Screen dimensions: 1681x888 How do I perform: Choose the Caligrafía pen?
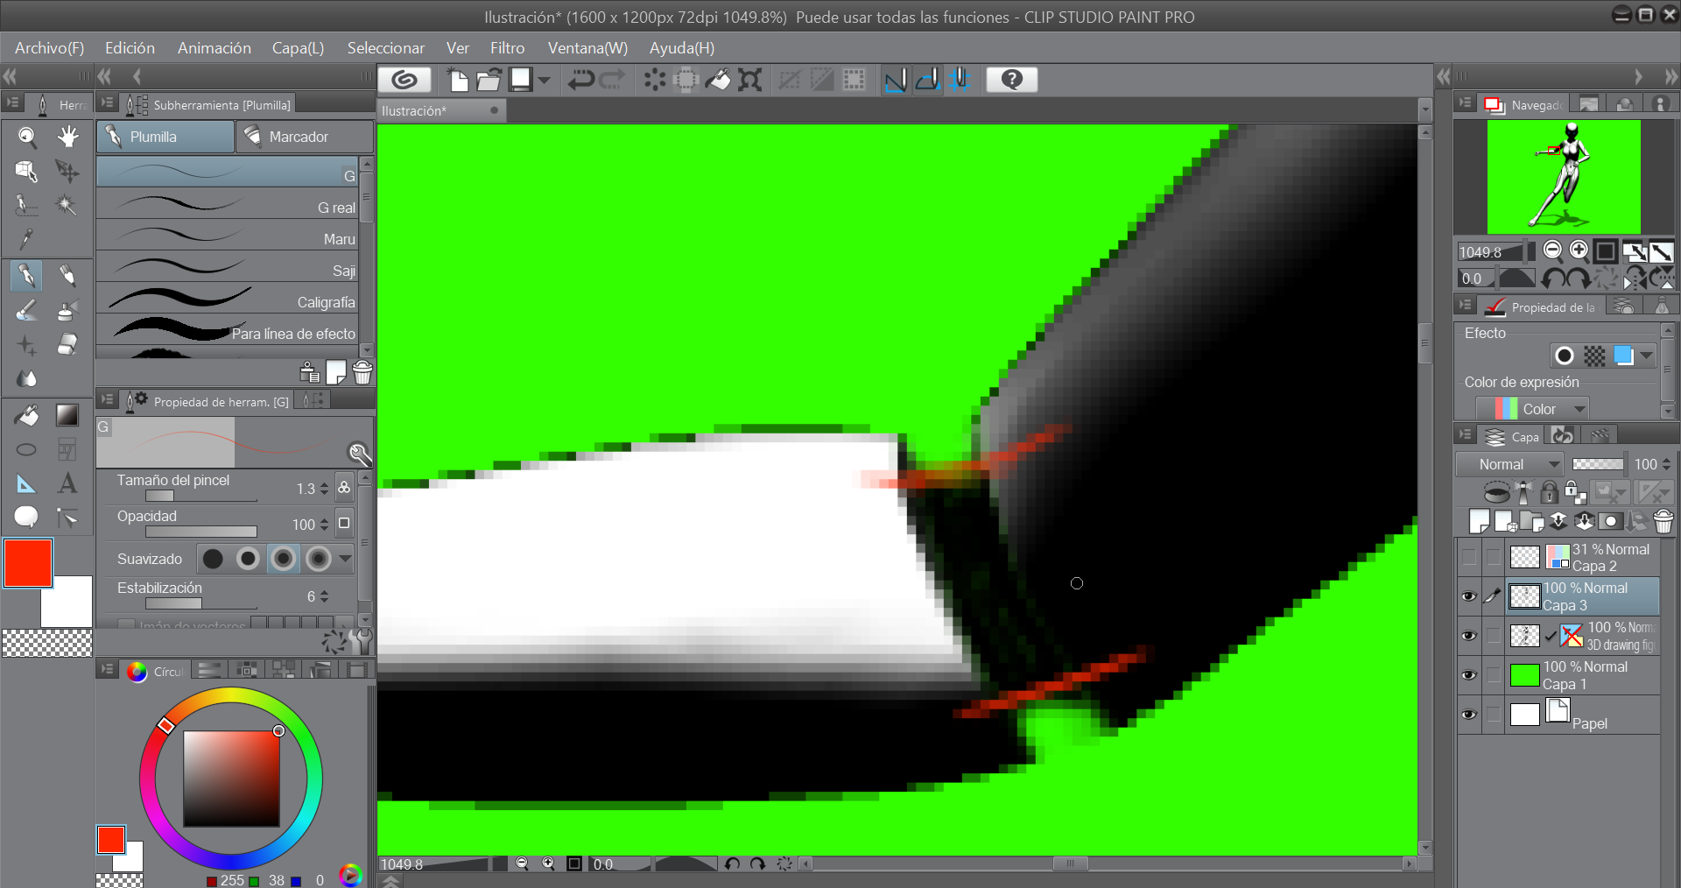(x=228, y=299)
